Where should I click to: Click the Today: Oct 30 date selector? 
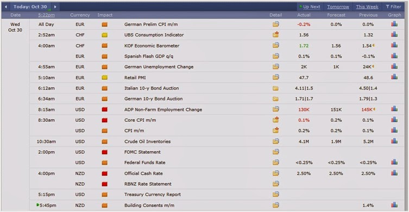[30, 7]
